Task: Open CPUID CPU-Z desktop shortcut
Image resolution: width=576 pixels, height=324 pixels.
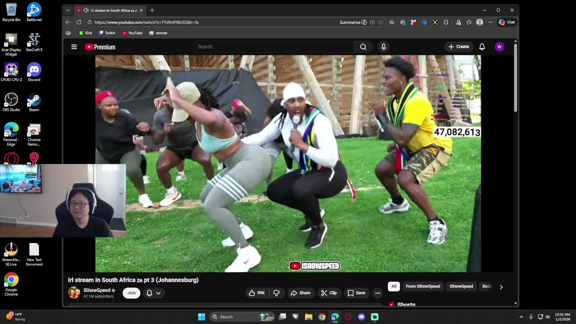Action: 11,72
